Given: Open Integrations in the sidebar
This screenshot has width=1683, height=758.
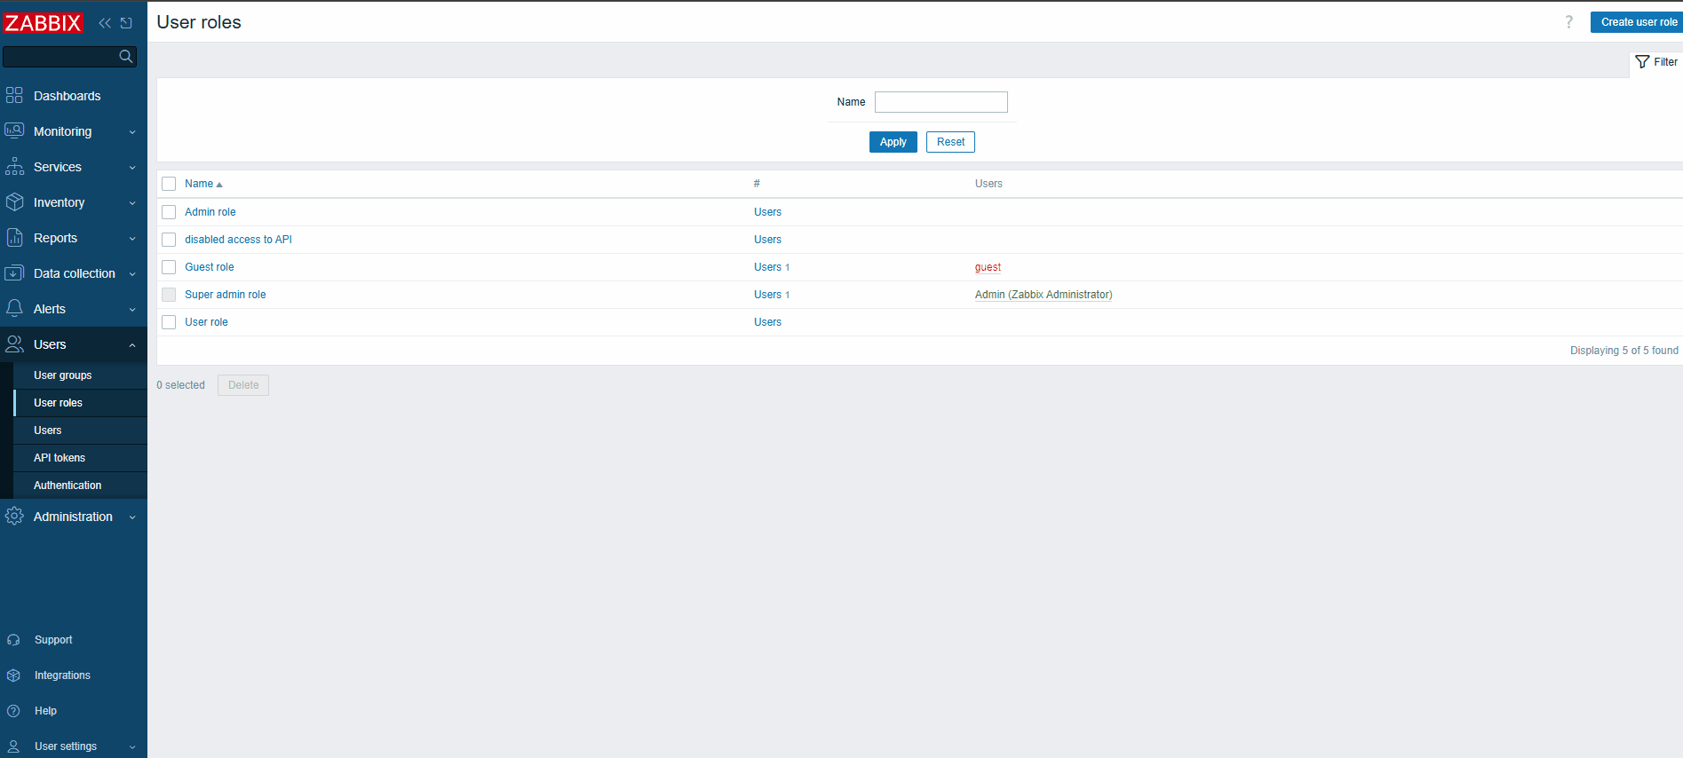Looking at the screenshot, I should (x=62, y=675).
